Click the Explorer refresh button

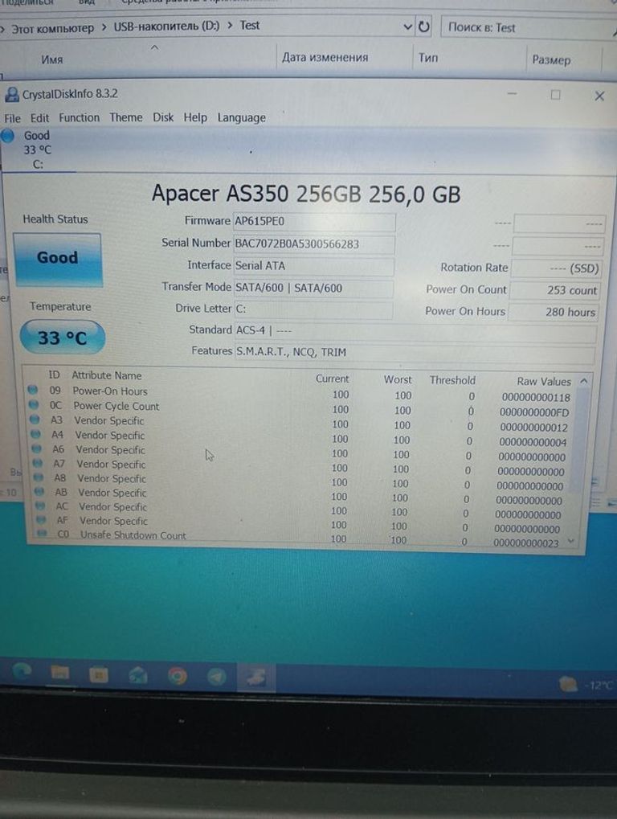click(424, 27)
